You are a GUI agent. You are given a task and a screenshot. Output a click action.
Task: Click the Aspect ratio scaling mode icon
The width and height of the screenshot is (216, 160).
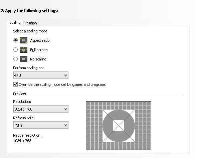tap(23, 40)
